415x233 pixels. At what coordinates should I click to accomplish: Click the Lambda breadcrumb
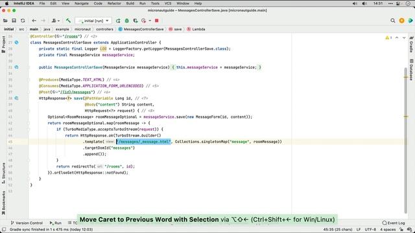196,29
